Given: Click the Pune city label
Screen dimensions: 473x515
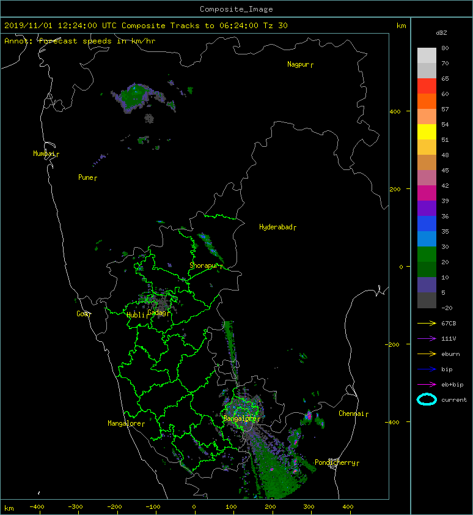Looking at the screenshot, I should [86, 177].
